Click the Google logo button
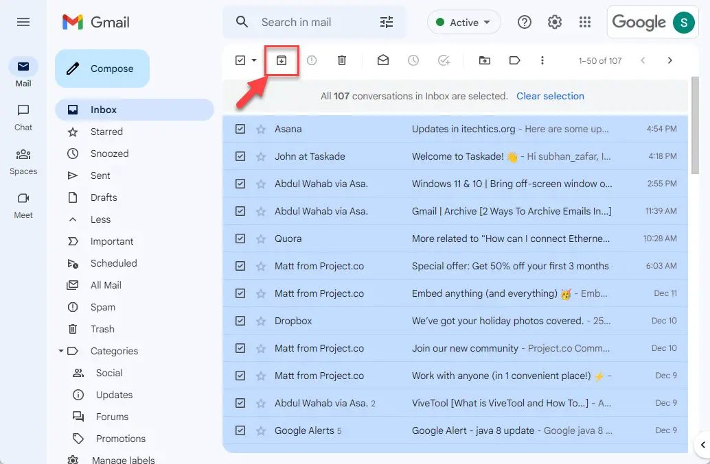 click(x=639, y=22)
